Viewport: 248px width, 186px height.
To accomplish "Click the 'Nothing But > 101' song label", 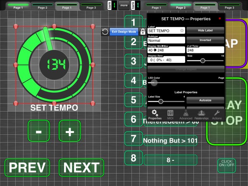I will click(x=170, y=141).
